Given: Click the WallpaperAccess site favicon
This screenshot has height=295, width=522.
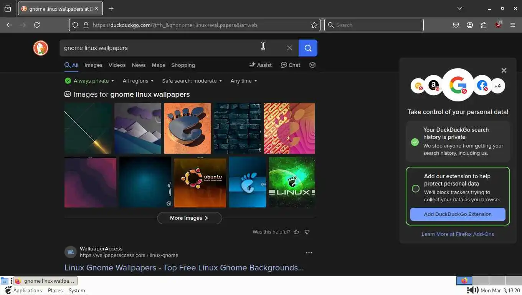Looking at the screenshot, I should (x=71, y=252).
